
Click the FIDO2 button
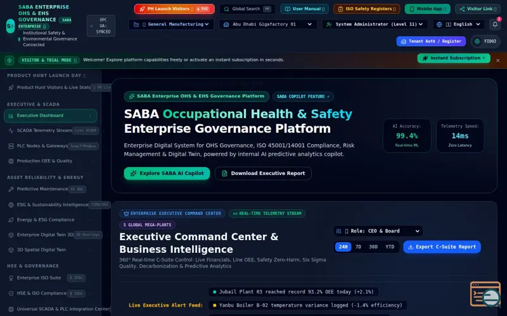pyautogui.click(x=485, y=41)
